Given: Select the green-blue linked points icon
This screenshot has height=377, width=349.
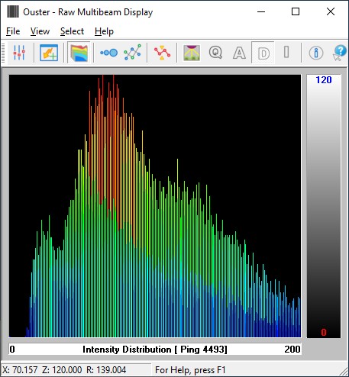Looking at the screenshot, I should point(132,53).
